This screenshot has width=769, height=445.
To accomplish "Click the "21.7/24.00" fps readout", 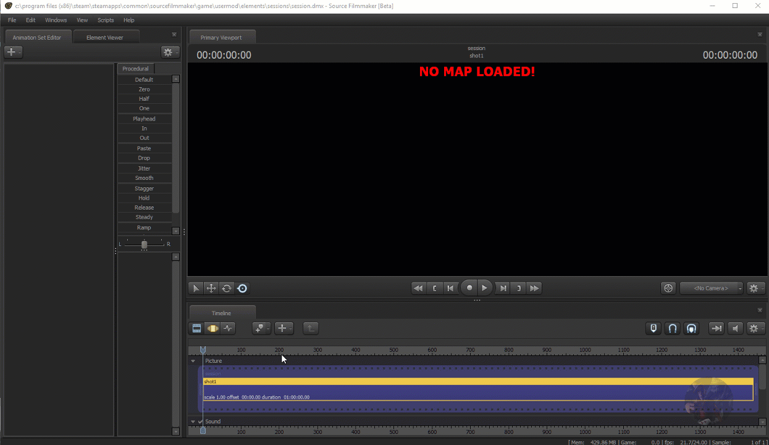I will click(694, 442).
